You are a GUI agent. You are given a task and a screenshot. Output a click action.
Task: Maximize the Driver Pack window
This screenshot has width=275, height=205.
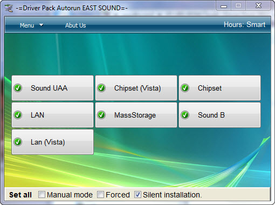(238, 6)
